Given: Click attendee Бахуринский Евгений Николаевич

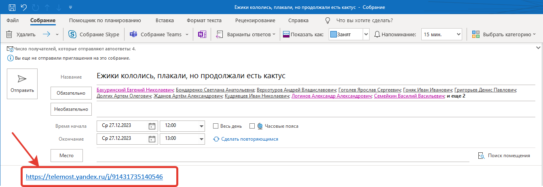Looking at the screenshot, I should pyautogui.click(x=135, y=89).
